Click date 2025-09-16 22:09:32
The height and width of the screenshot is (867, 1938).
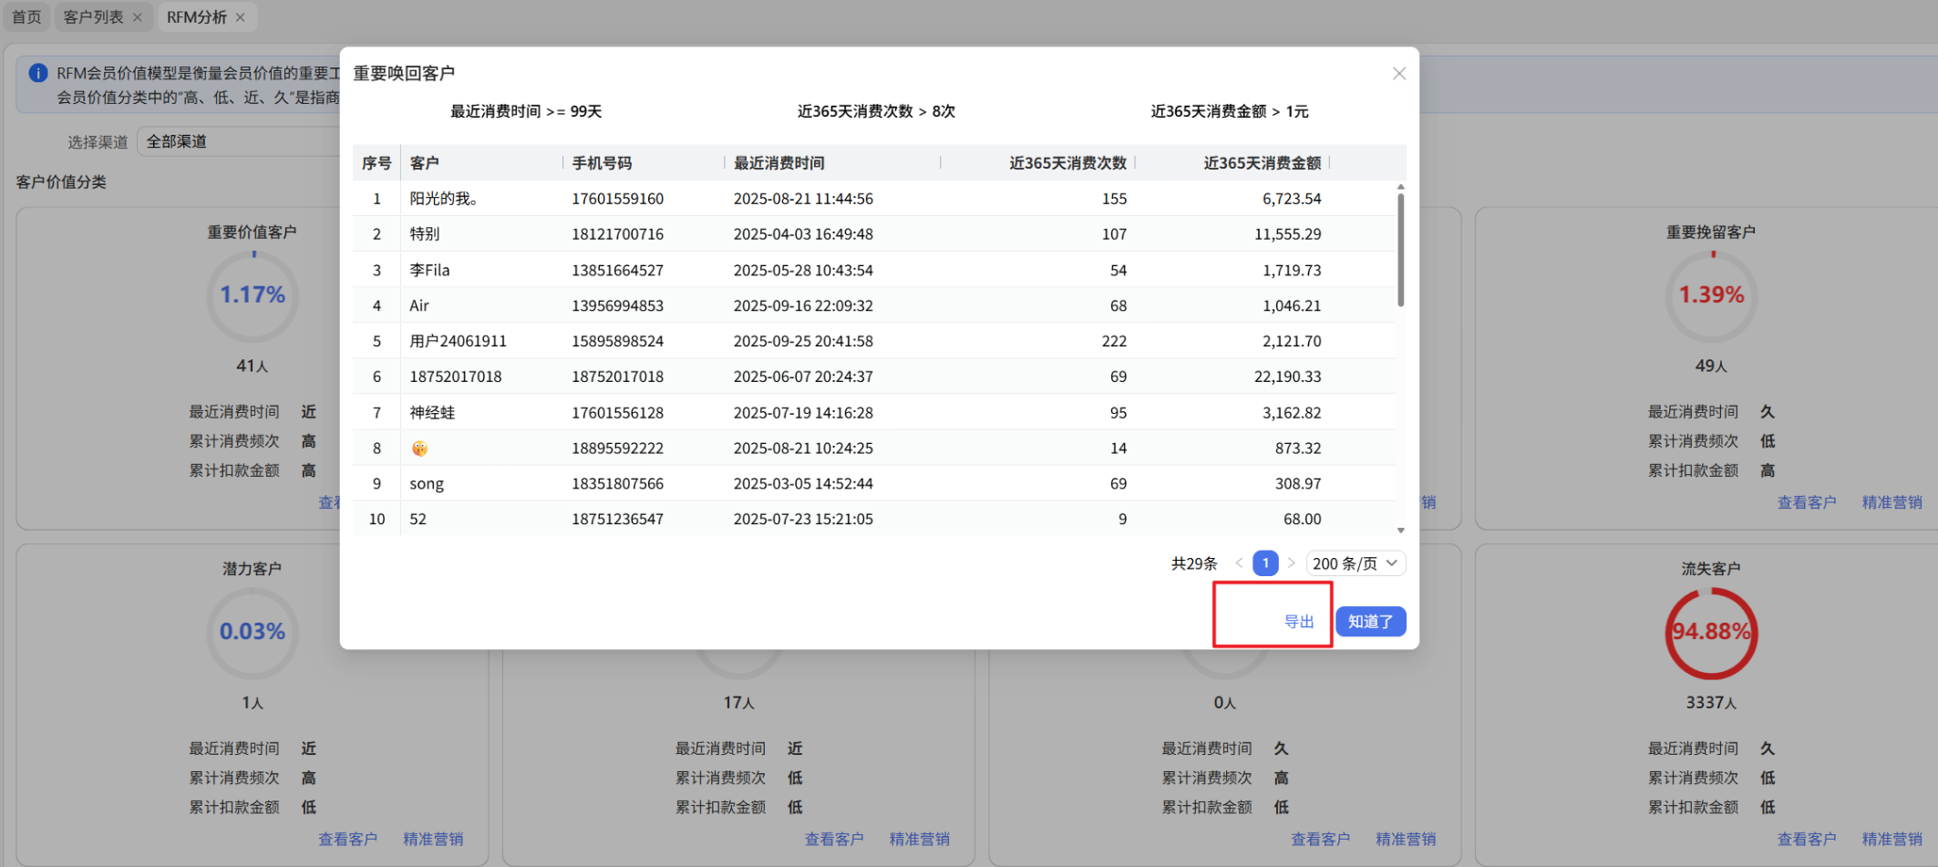[803, 306]
